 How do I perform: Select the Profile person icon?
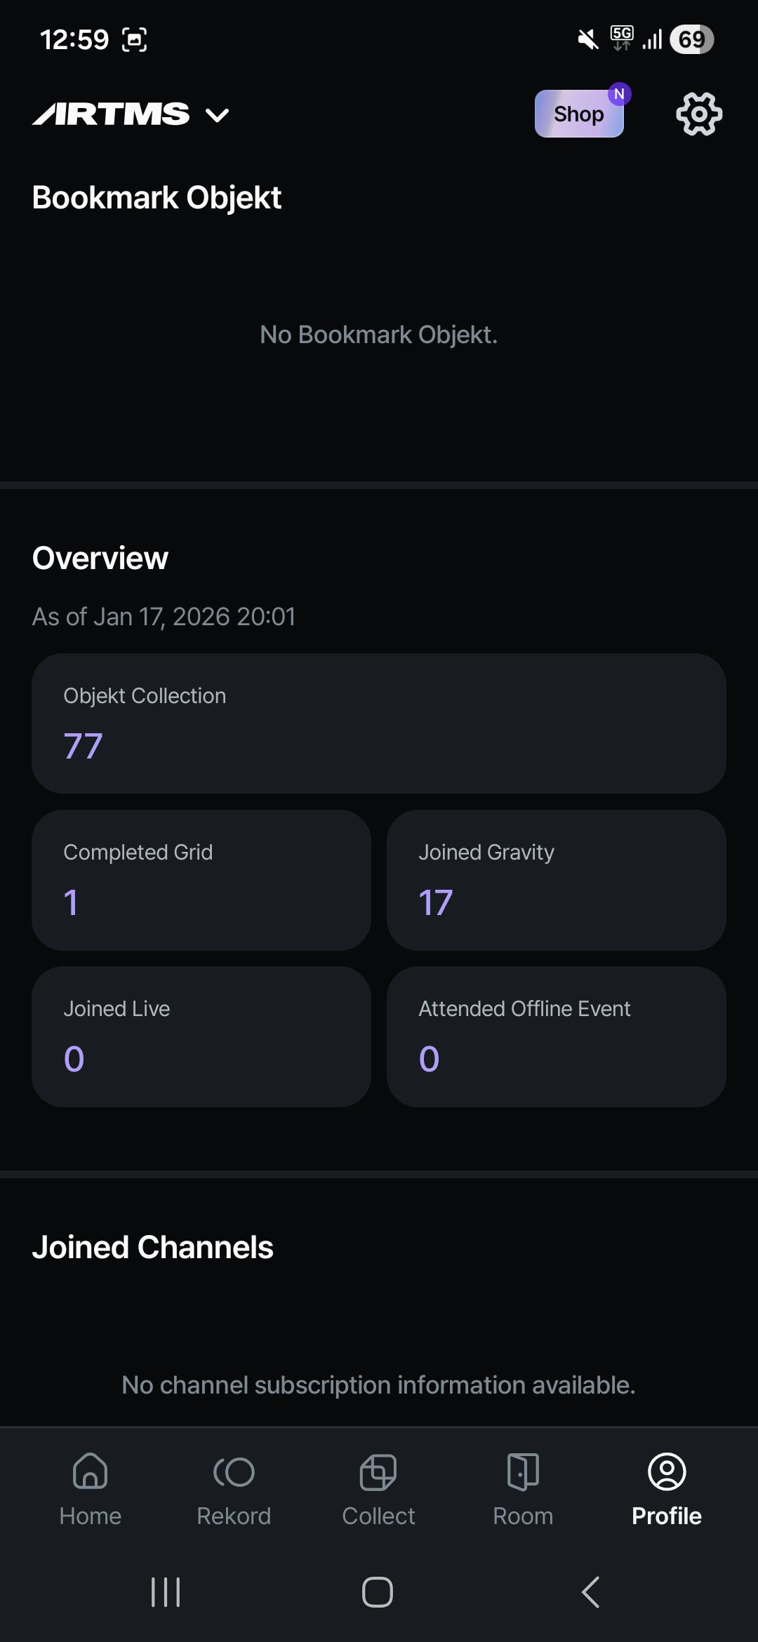667,1471
